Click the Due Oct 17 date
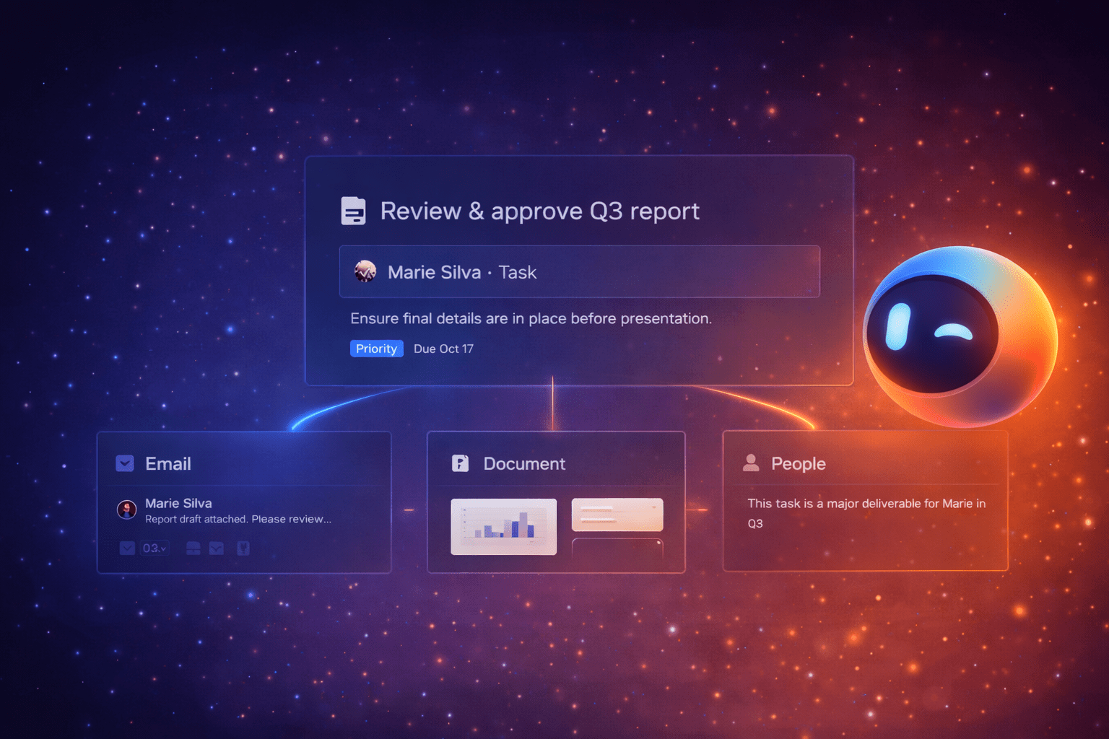The image size is (1109, 739). (x=443, y=349)
